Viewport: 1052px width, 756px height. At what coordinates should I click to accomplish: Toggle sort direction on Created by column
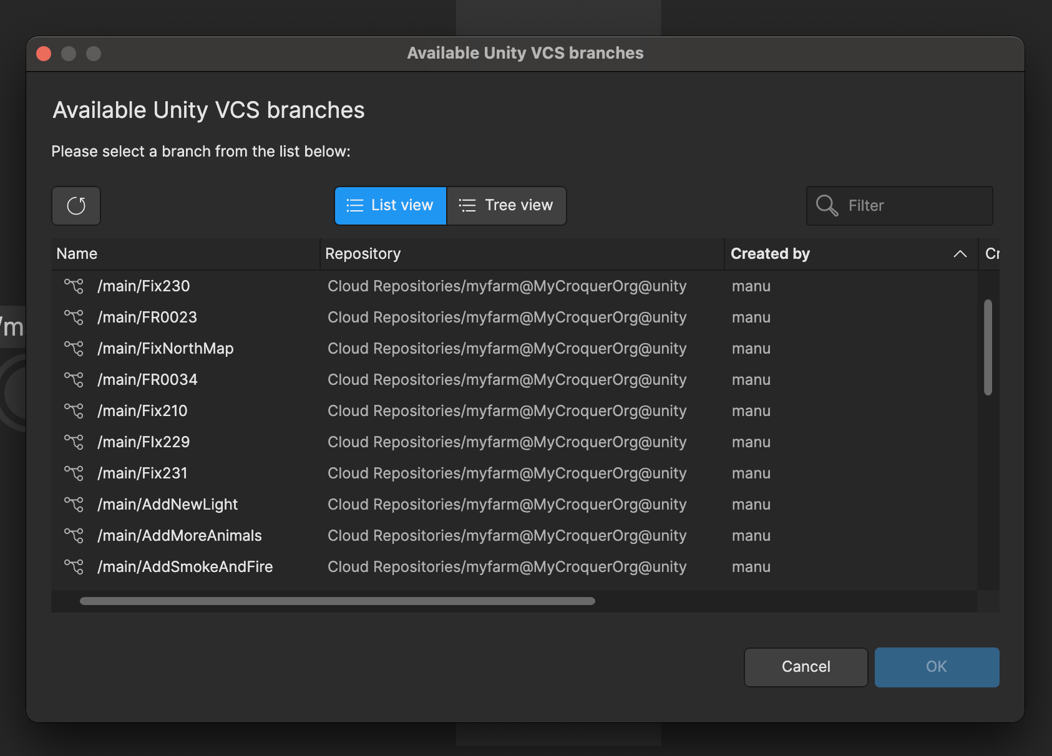point(960,254)
